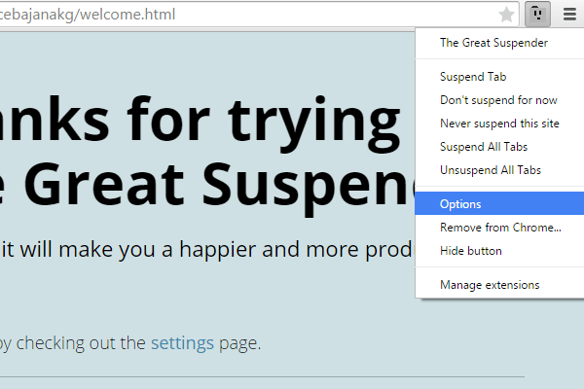This screenshot has height=389, width=584.
Task: Open Manage extensions entry
Action: [499, 285]
